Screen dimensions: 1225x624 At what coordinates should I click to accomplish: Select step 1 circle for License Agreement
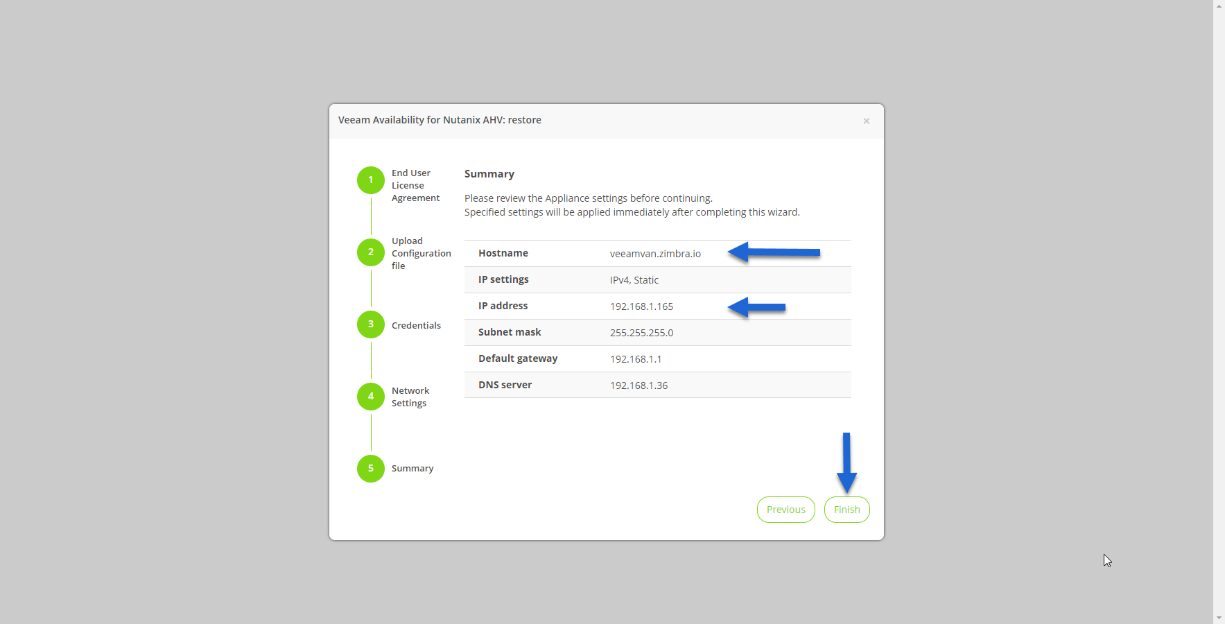[x=371, y=180]
